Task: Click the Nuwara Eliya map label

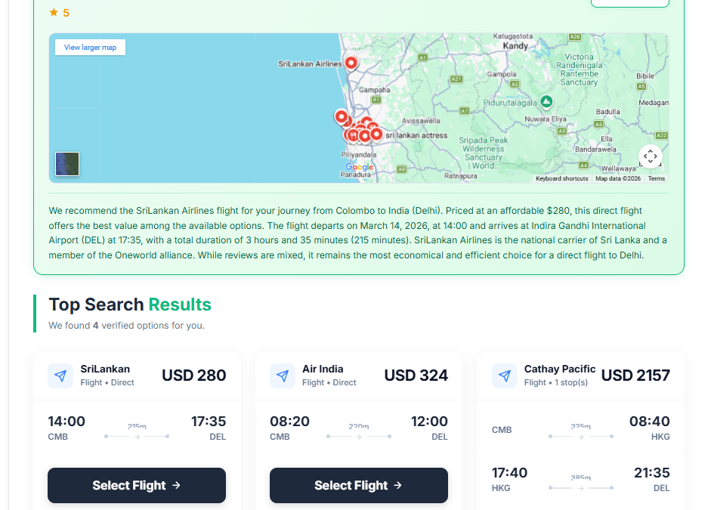Action: click(x=545, y=119)
